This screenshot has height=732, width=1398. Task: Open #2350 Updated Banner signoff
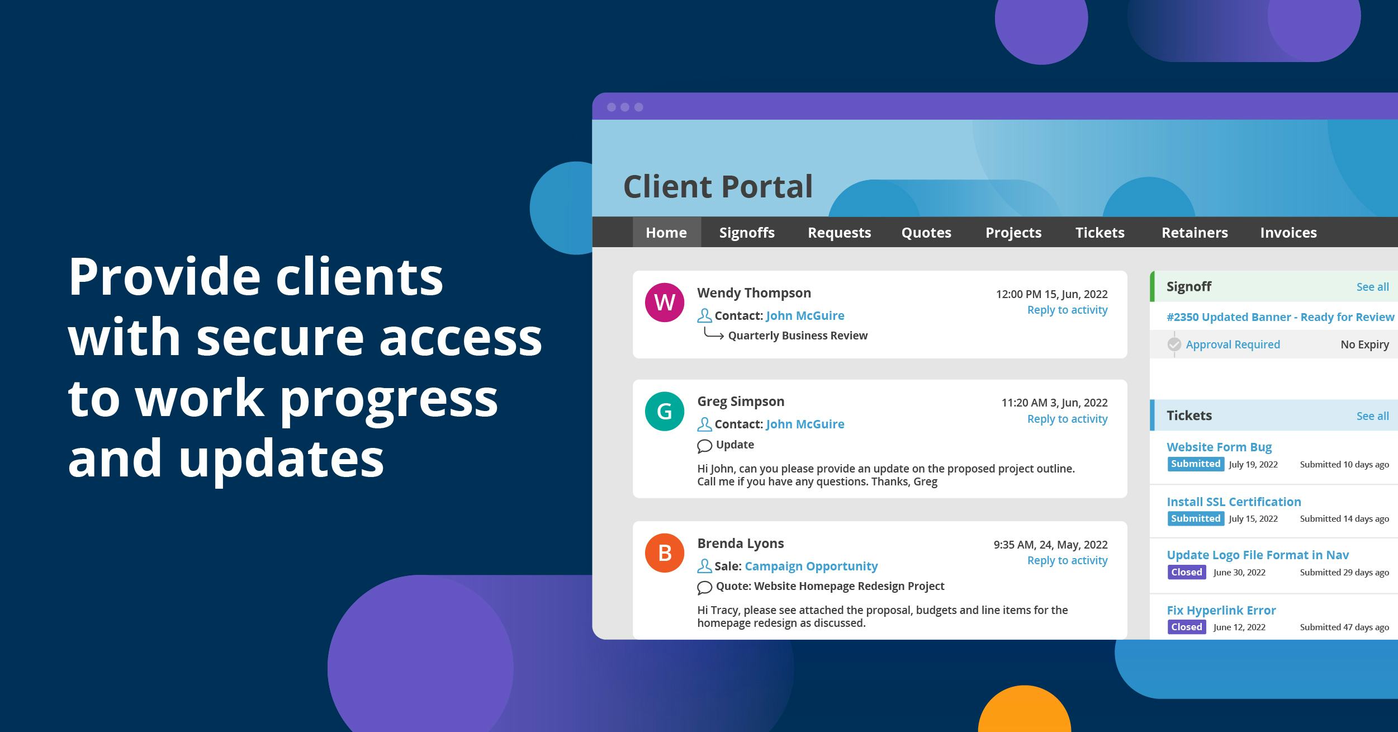pos(1280,317)
